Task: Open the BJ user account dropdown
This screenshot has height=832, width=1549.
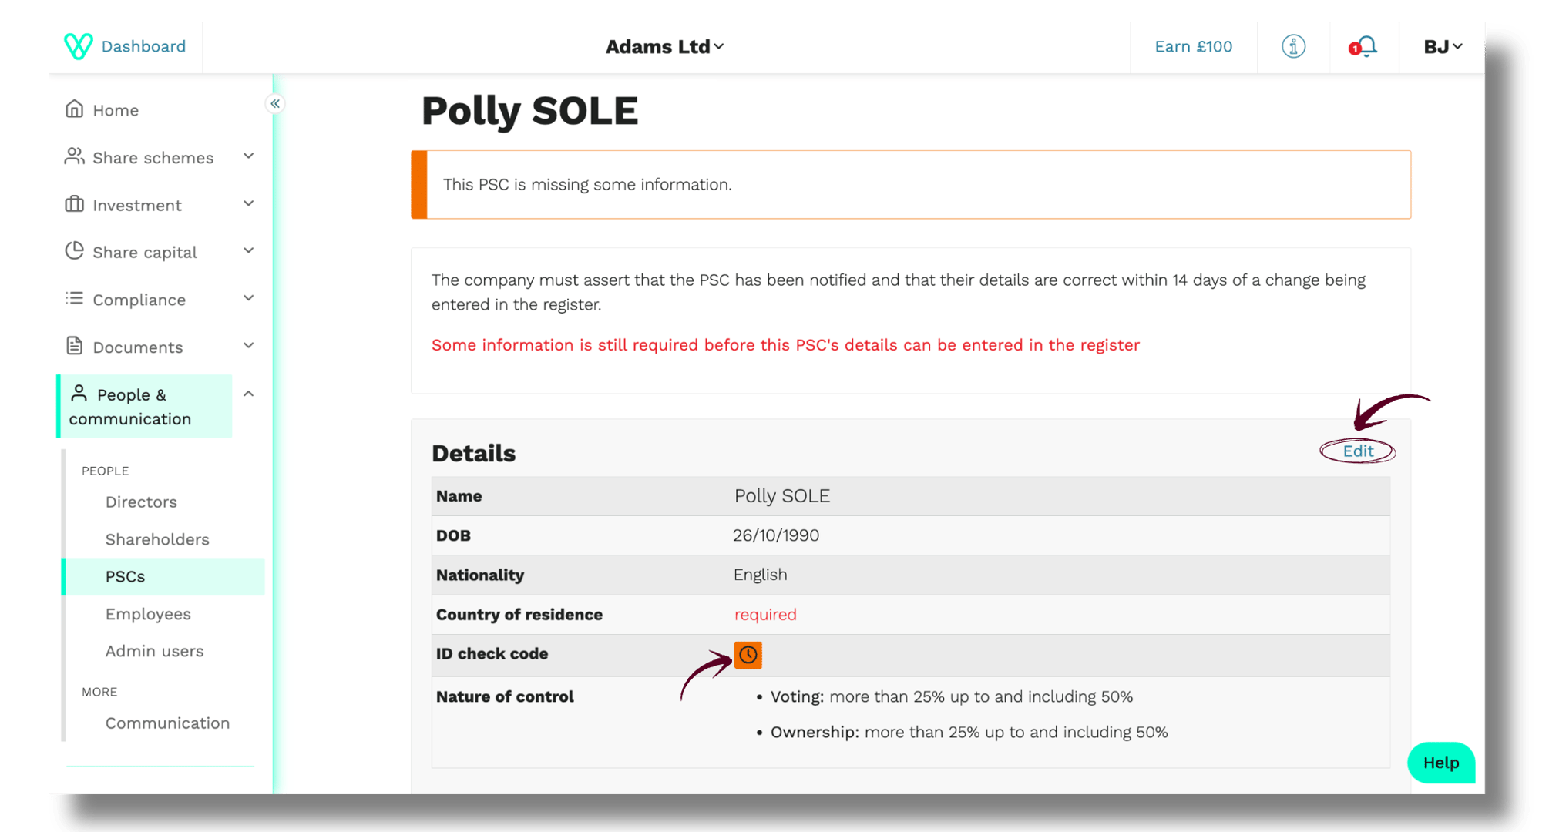Action: click(x=1442, y=47)
